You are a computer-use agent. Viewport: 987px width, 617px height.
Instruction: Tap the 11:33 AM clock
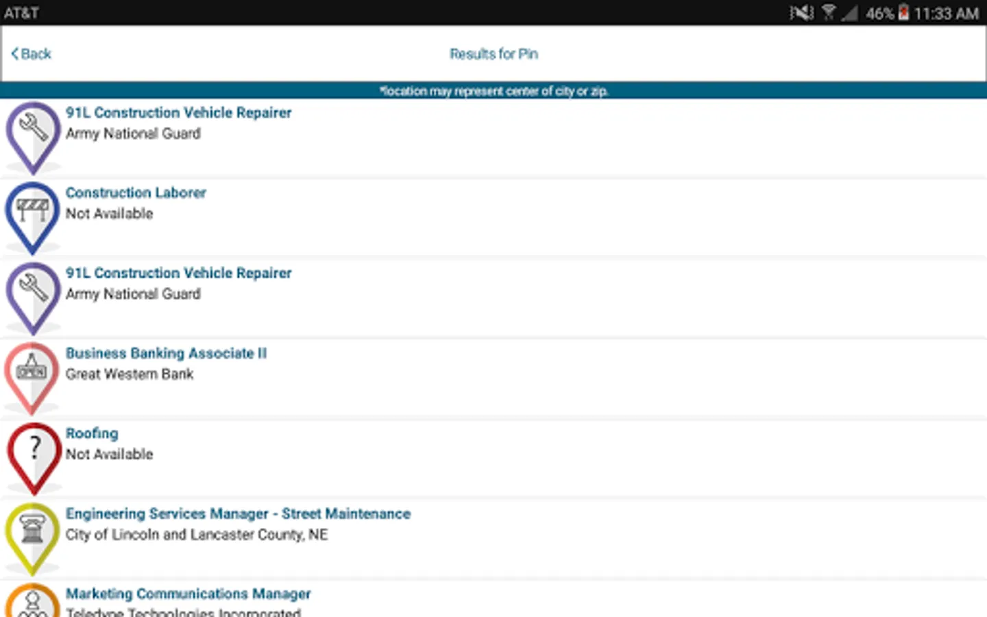pyautogui.click(x=947, y=13)
